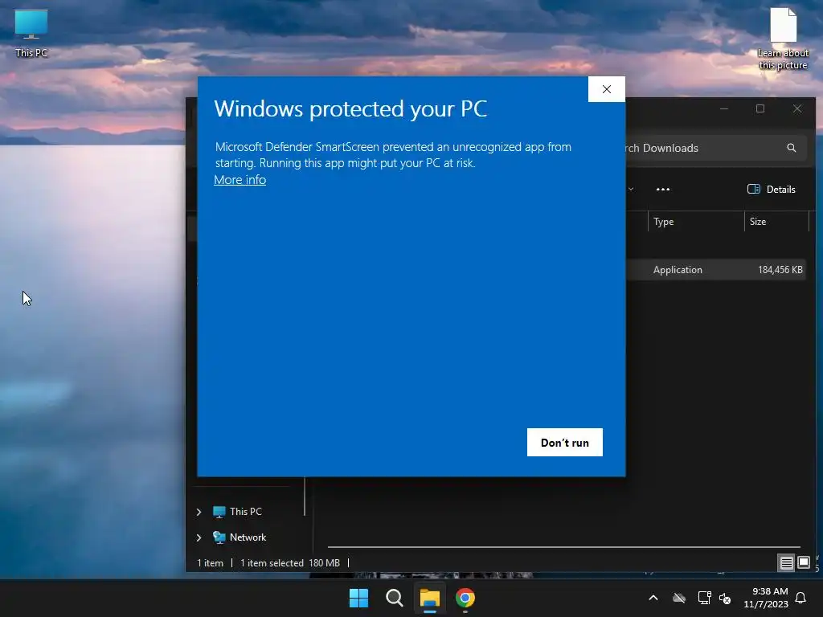Click the muted volume tray icon
This screenshot has height=617, width=823.
point(725,598)
